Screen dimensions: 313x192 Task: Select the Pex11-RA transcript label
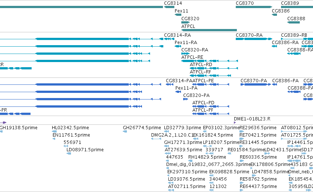tap(186, 43)
